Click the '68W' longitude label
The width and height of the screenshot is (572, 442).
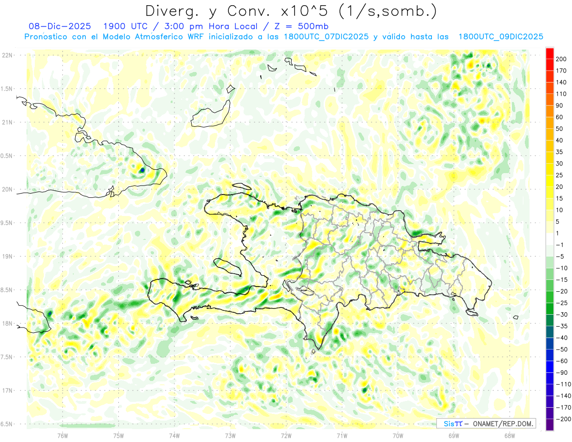(x=509, y=435)
